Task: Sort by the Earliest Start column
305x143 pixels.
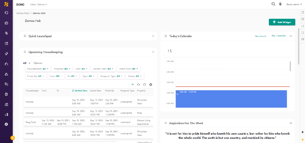Action: (x=80, y=91)
